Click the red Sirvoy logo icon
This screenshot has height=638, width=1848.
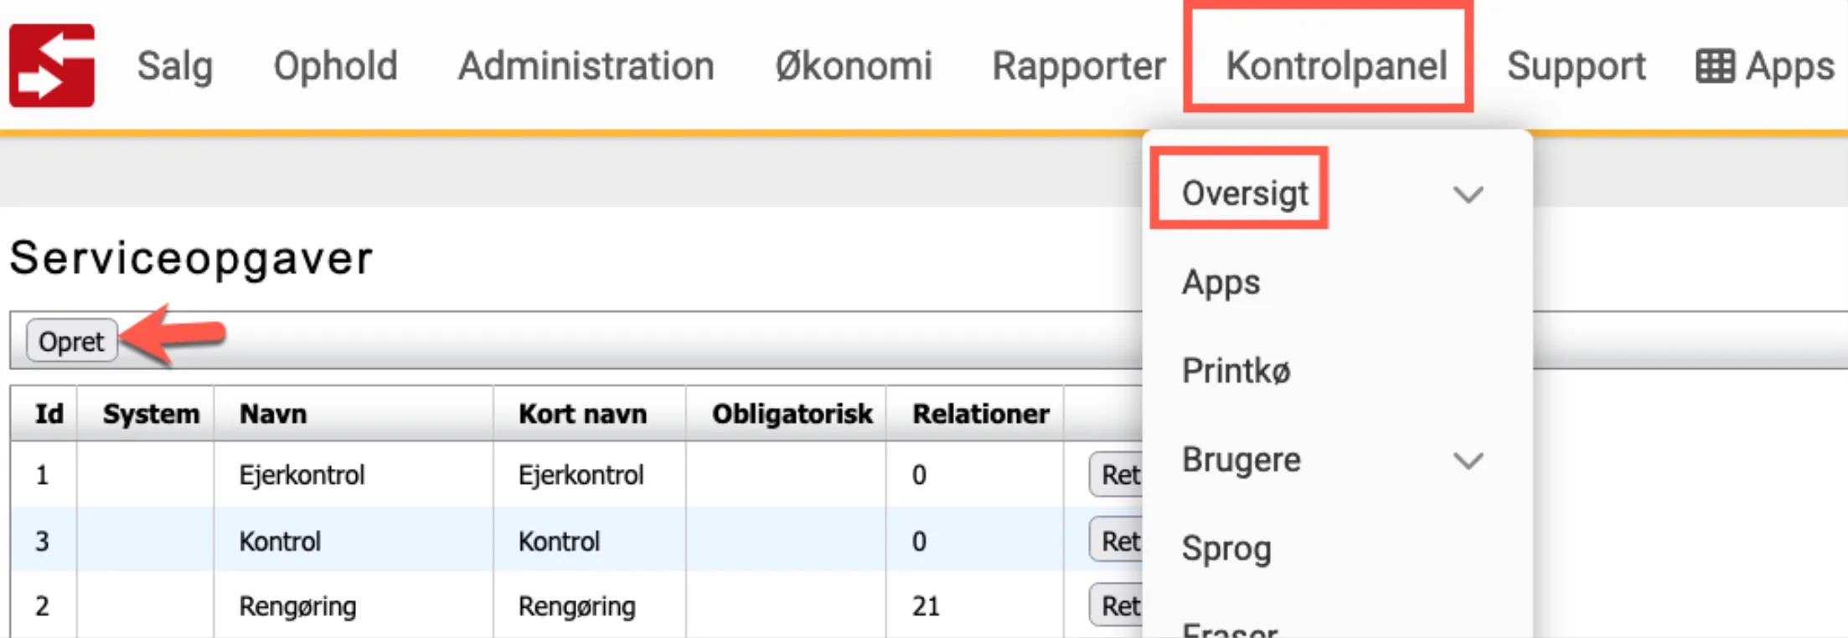pos(52,65)
